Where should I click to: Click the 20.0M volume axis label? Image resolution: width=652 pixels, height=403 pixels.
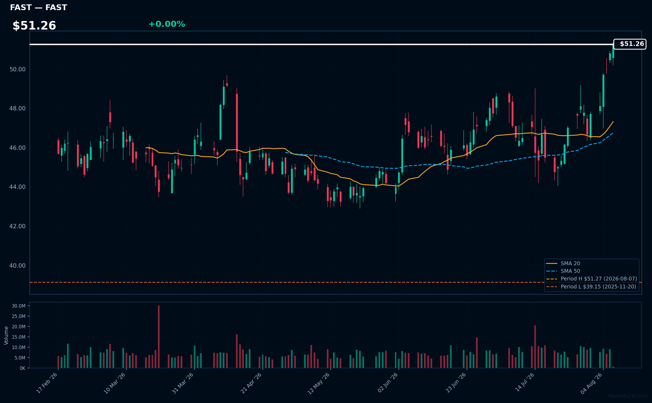pyautogui.click(x=19, y=327)
